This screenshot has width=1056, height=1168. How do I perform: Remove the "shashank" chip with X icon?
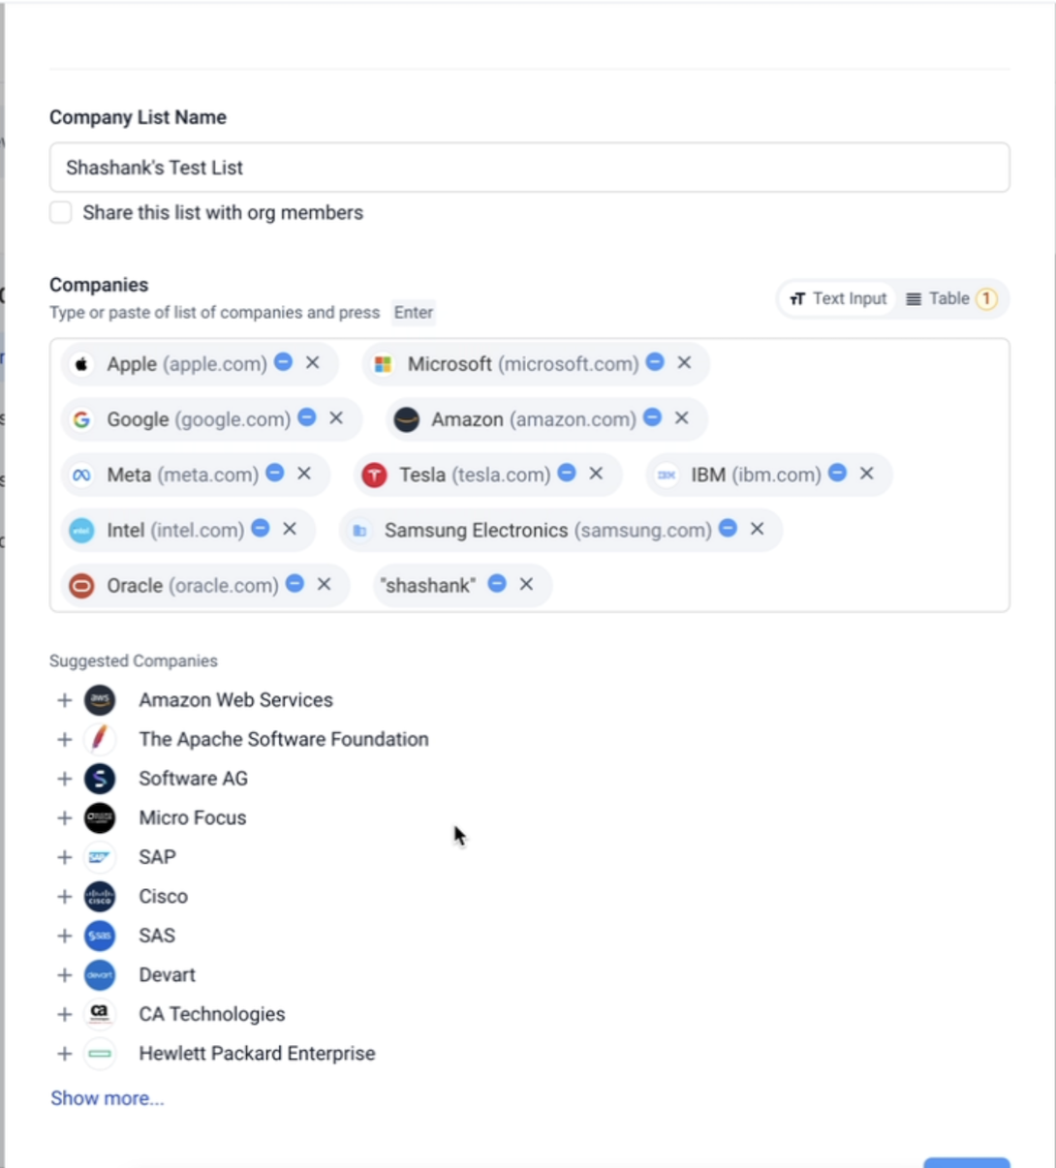pos(526,584)
